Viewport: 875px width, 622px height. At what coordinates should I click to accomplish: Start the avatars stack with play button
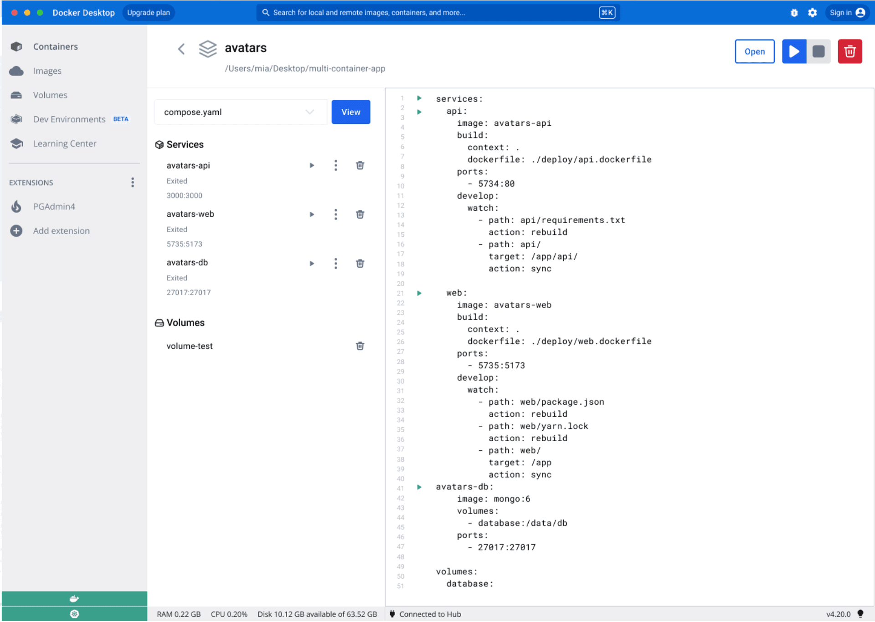(793, 51)
